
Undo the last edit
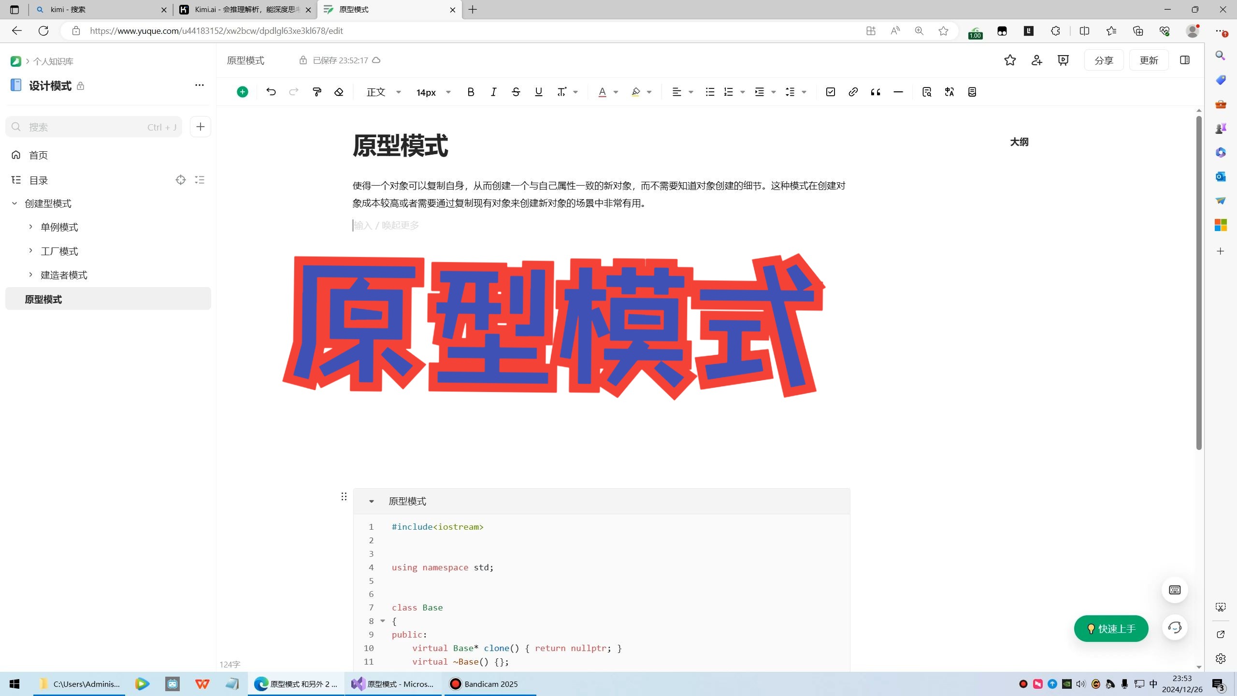(x=271, y=92)
